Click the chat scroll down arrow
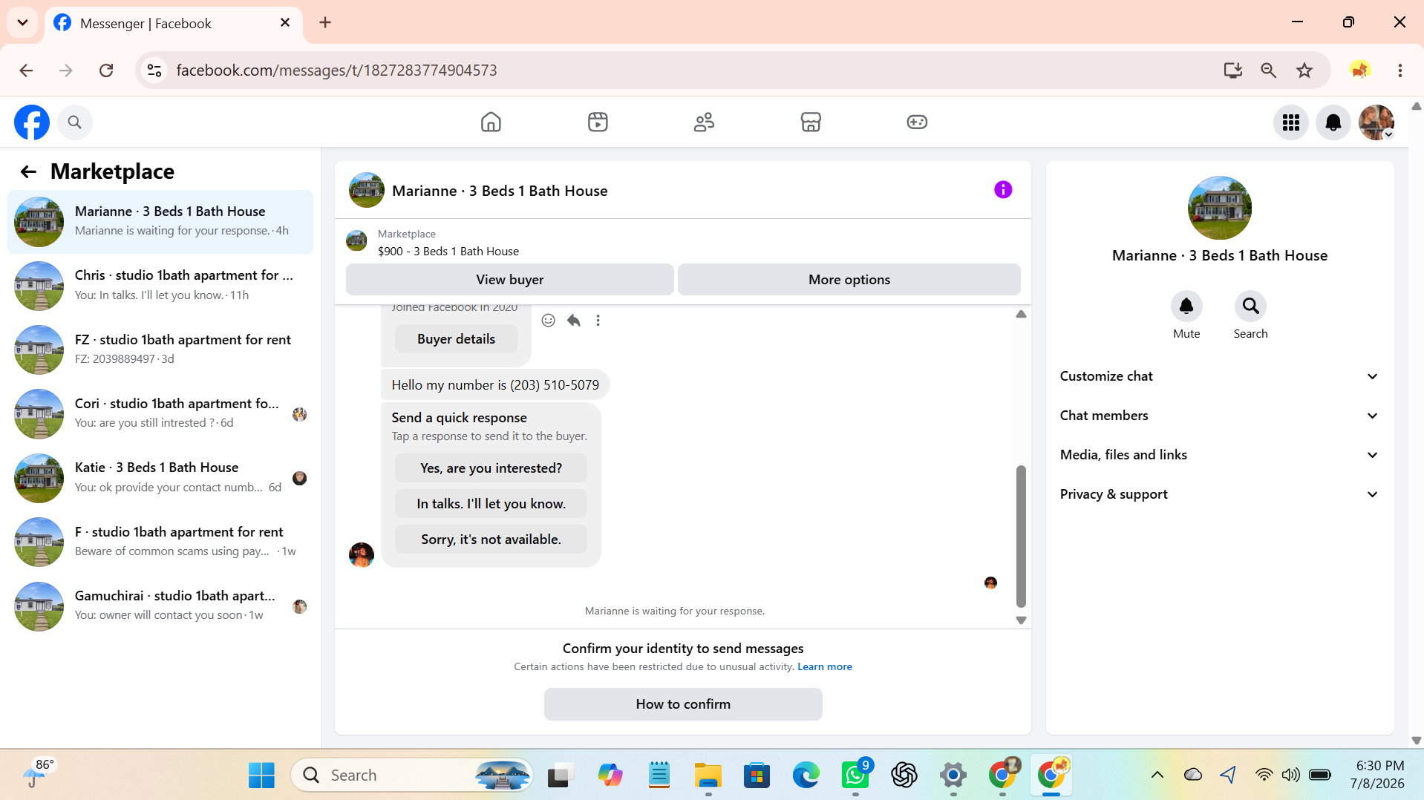Viewport: 1424px width, 800px height. pos(1021,620)
